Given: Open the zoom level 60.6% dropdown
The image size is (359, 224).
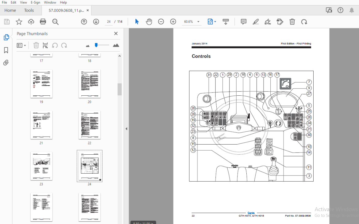Looking at the screenshot, I should pyautogui.click(x=198, y=22).
